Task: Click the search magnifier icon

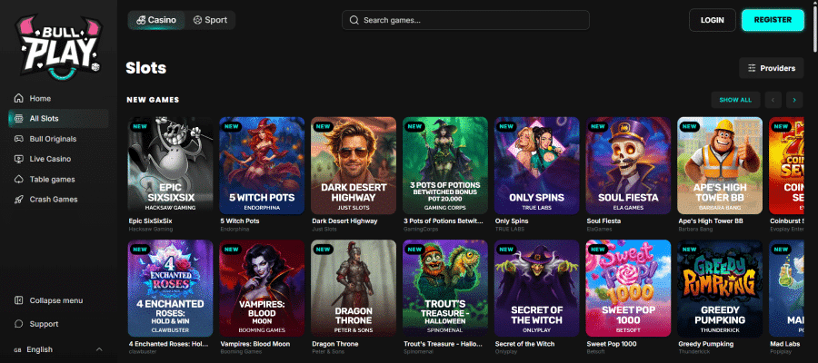Action: point(354,20)
